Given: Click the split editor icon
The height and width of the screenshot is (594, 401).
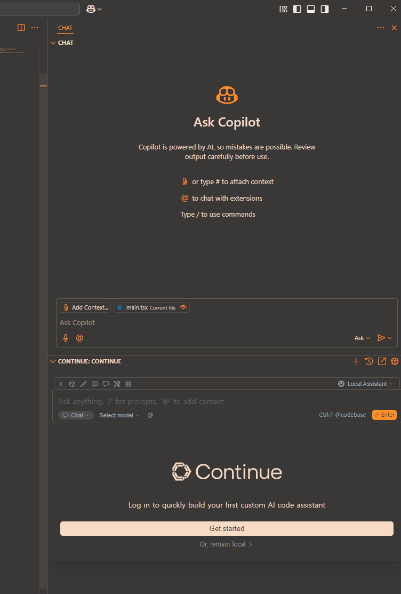Looking at the screenshot, I should pyautogui.click(x=21, y=28).
